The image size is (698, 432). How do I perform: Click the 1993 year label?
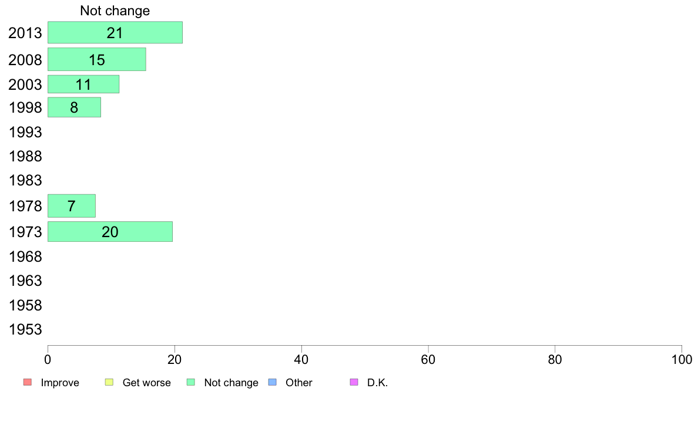[25, 132]
